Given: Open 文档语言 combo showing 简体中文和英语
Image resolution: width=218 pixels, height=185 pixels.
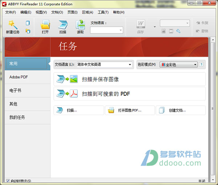Looking at the screenshot, I should [x=104, y=64].
